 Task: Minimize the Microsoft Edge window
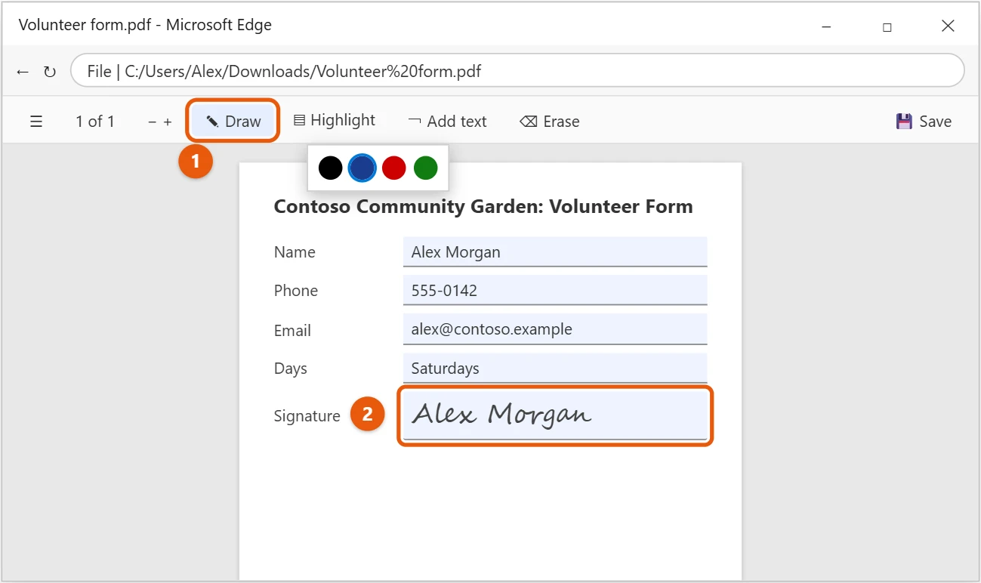point(826,26)
